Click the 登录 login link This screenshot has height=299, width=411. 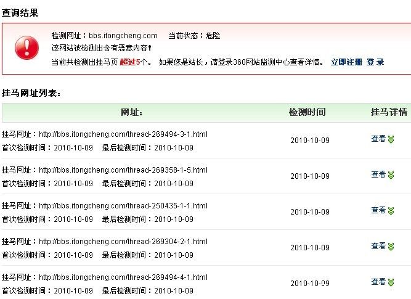(x=375, y=62)
